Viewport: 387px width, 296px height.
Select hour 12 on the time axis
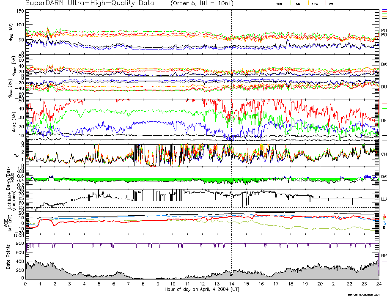(202, 284)
